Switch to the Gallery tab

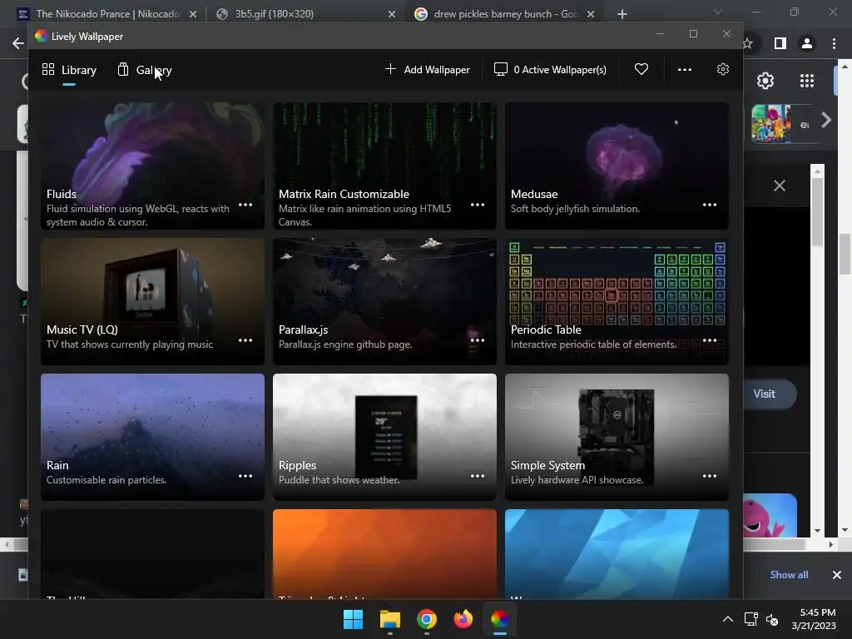coord(145,70)
